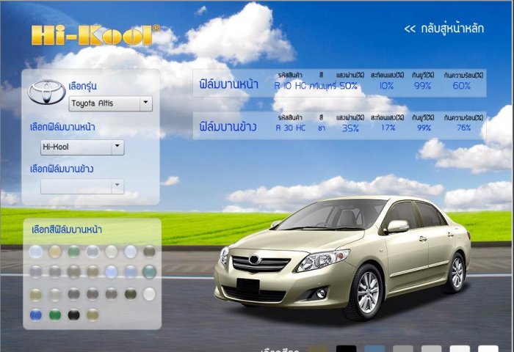Viewport: 514px width, 352px height.
Task: Choose the black car body color
Action: (346, 349)
